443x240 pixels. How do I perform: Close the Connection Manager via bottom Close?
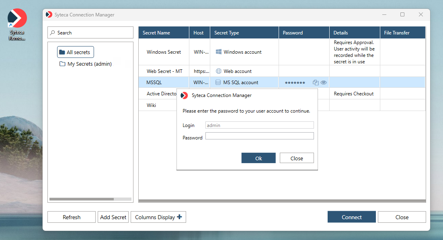(402, 217)
